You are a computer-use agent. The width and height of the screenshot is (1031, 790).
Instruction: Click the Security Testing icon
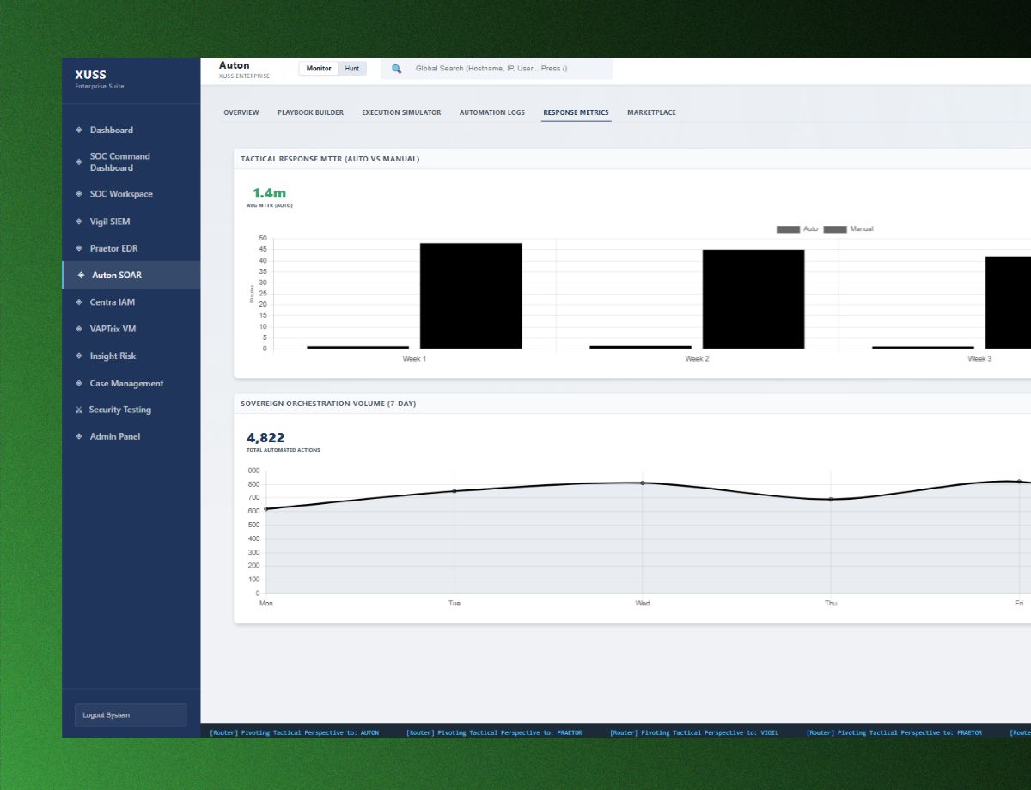pyautogui.click(x=79, y=410)
